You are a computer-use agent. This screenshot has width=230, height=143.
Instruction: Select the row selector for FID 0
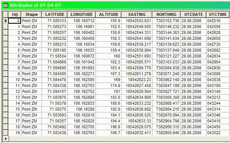pos(6,21)
